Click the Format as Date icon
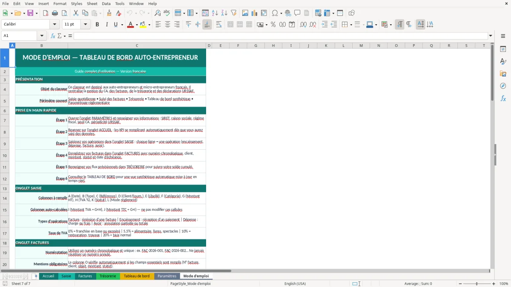 click(x=292, y=25)
